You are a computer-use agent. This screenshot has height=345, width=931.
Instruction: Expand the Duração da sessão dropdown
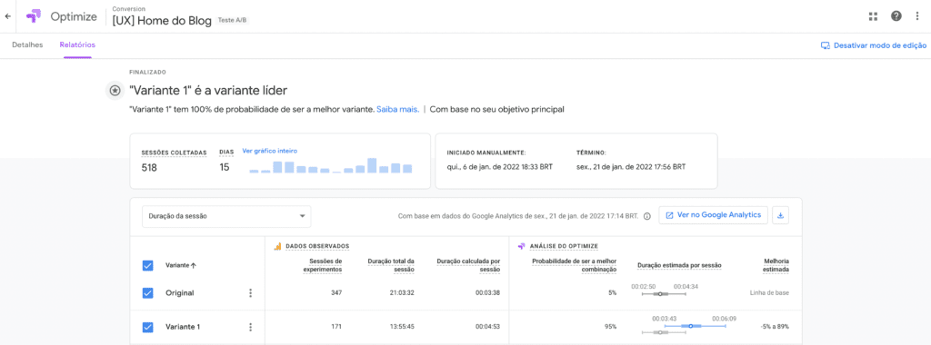tap(226, 216)
